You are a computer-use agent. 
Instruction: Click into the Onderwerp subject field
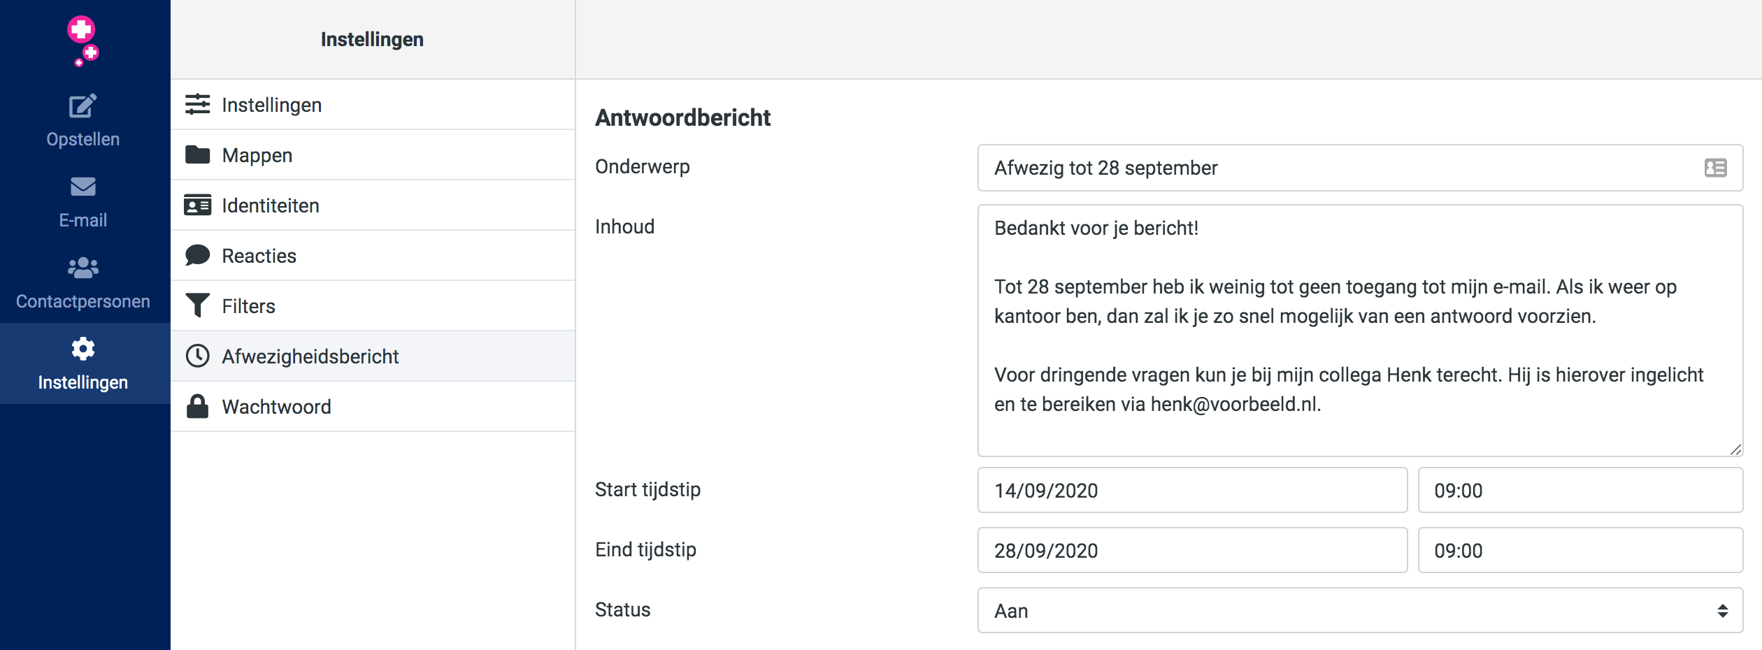pos(1360,168)
